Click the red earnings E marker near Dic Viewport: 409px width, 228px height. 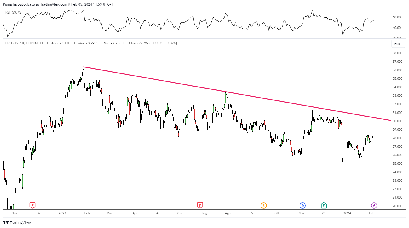[x=33, y=205]
